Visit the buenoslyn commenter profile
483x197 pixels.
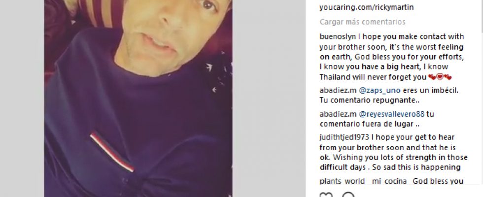click(x=338, y=36)
